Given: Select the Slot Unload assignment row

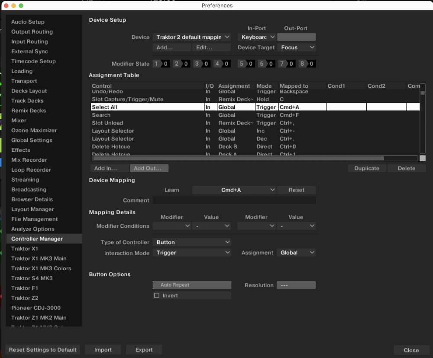Looking at the screenshot, I should [x=255, y=123].
